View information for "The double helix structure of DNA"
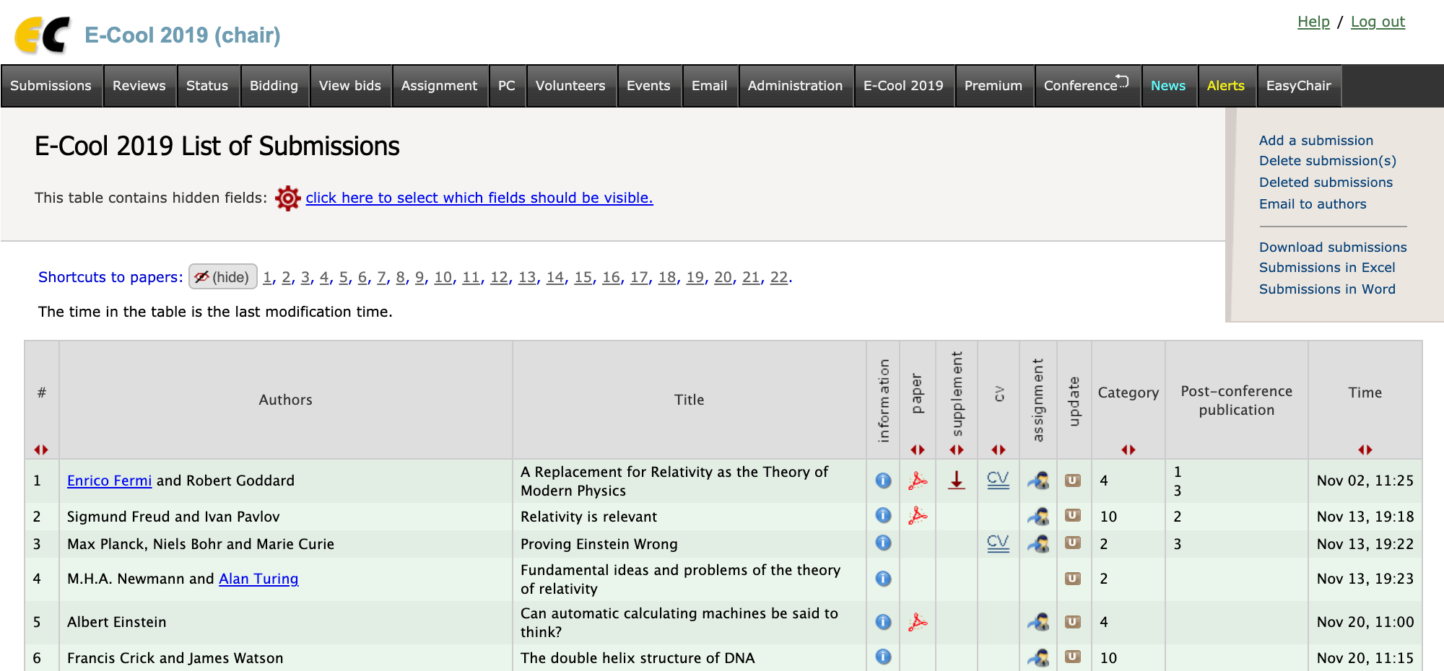 [x=882, y=657]
